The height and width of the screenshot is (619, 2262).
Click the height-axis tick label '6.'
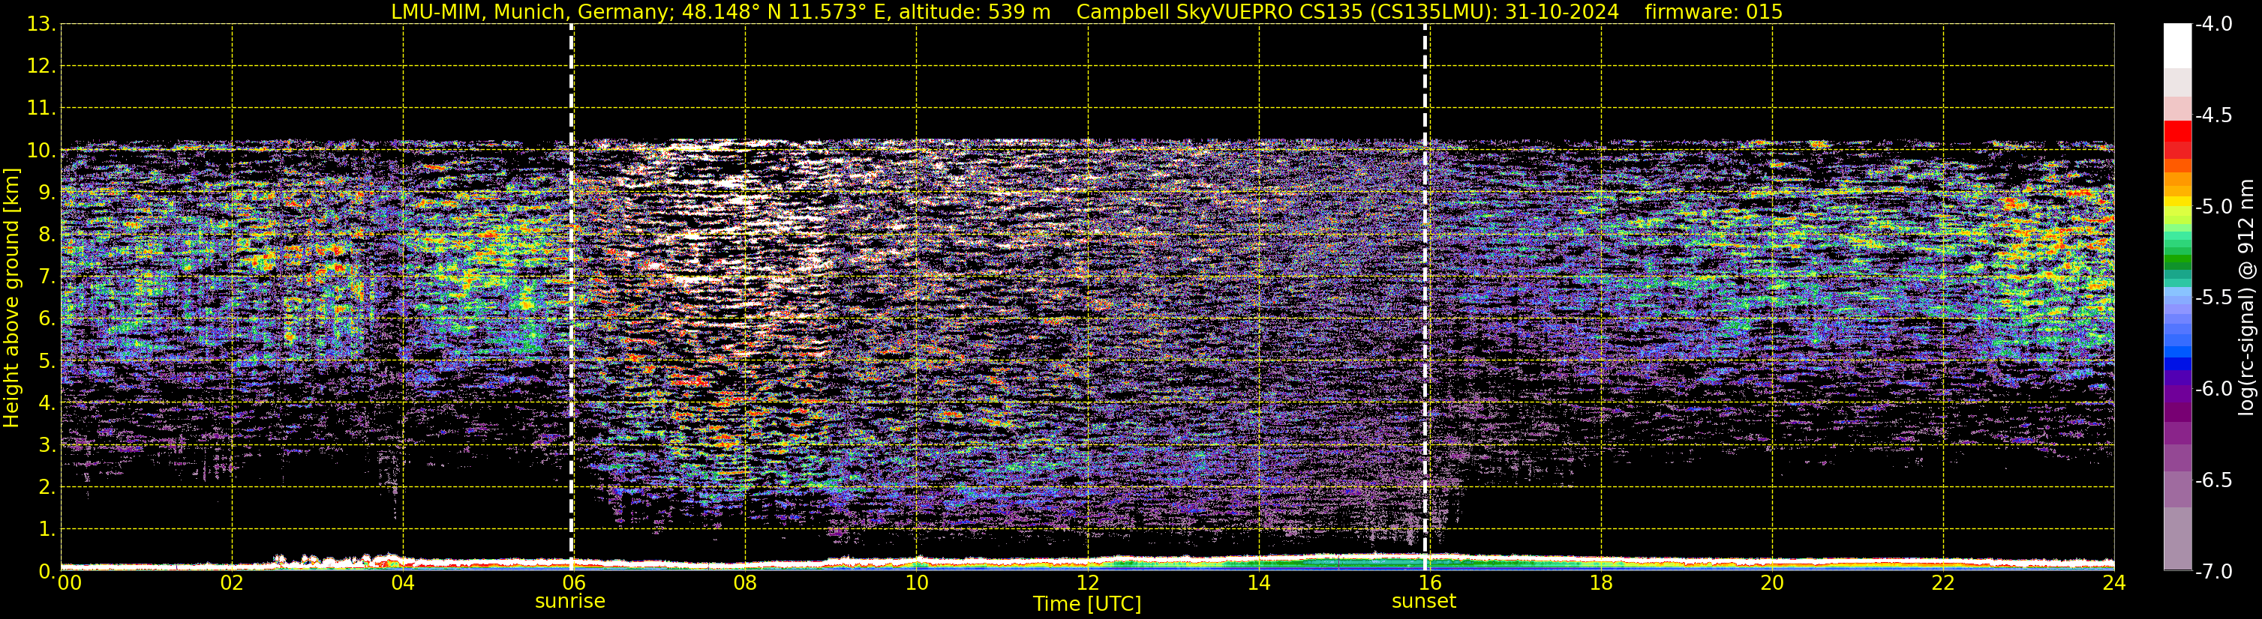point(47,319)
